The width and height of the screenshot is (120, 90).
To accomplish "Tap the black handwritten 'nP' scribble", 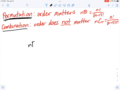I will [x=31, y=44].
